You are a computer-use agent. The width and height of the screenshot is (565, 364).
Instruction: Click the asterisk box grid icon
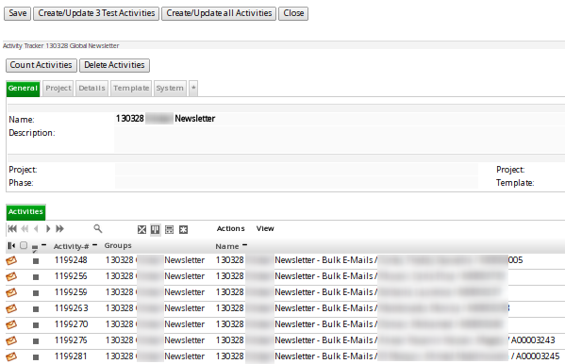coord(183,229)
